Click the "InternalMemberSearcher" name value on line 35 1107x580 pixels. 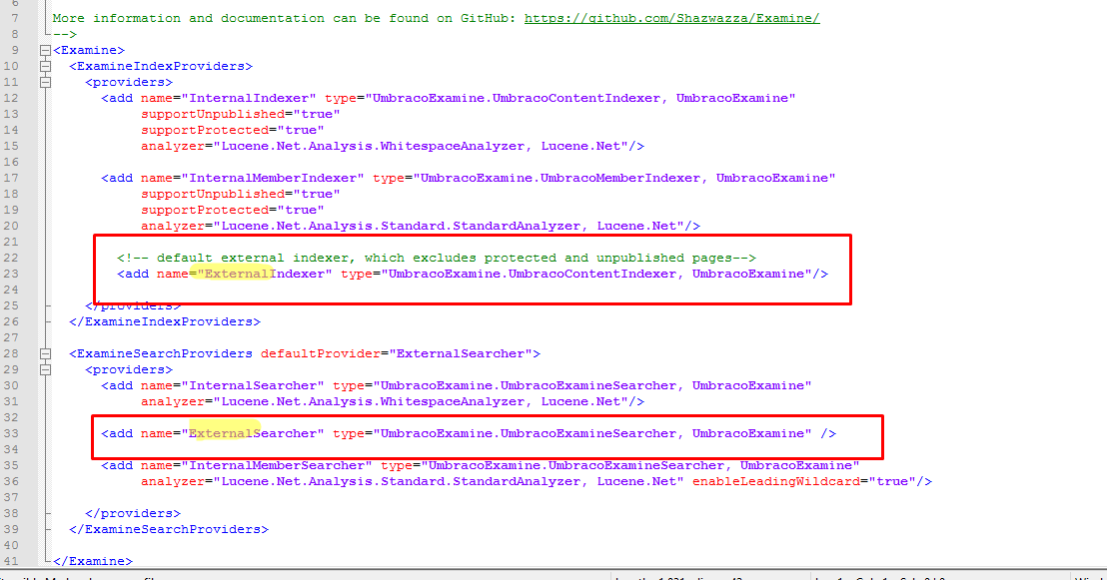277,465
